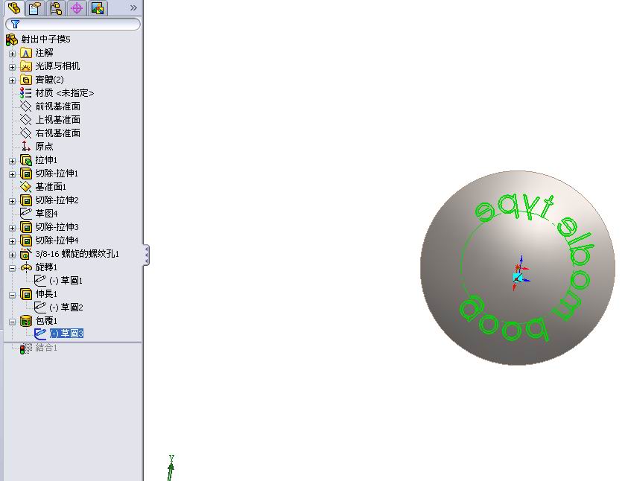Open the DimXpertManager tab
625x481 pixels.
pyautogui.click(x=77, y=8)
